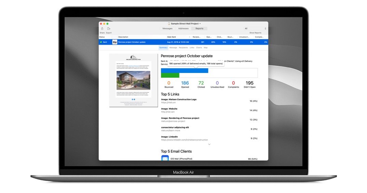The image size is (367, 193).
Task: Click the email preview thumbnail
Action: click(134, 80)
